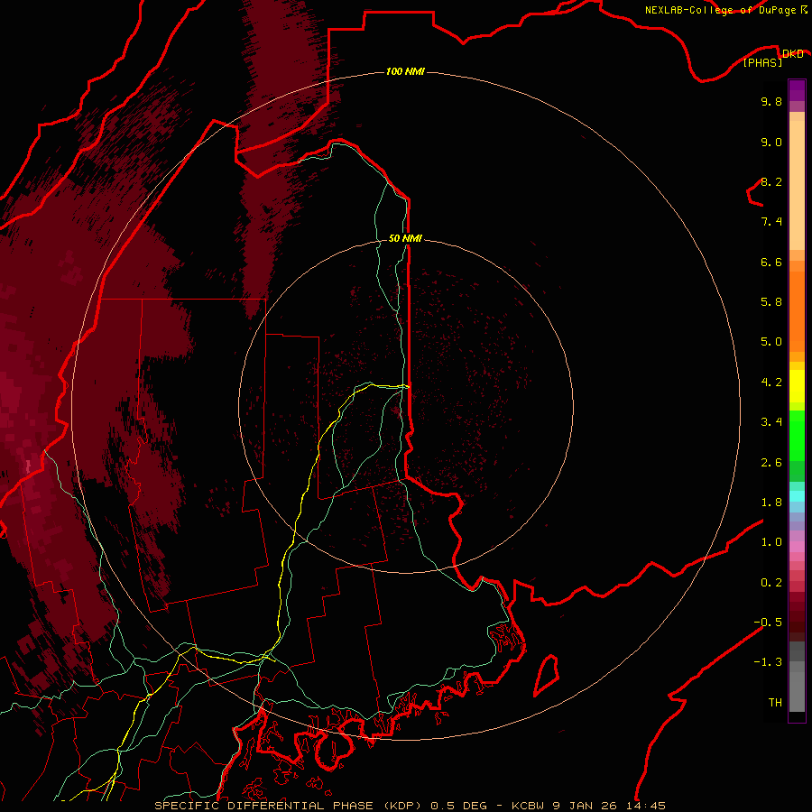812x812 pixels.
Task: Click the 50 NMI range ring label
Action: (405, 238)
